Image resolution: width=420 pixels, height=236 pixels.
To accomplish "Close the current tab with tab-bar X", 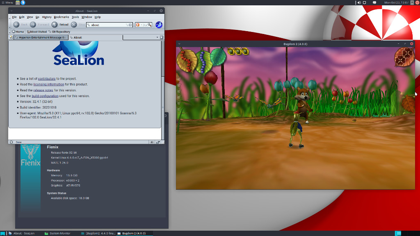I will pyautogui.click(x=162, y=37).
